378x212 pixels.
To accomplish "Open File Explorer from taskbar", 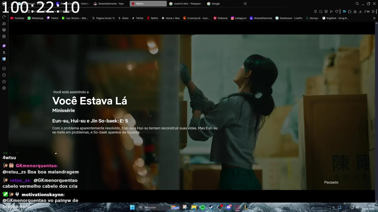I will pyautogui.click(x=194, y=207).
